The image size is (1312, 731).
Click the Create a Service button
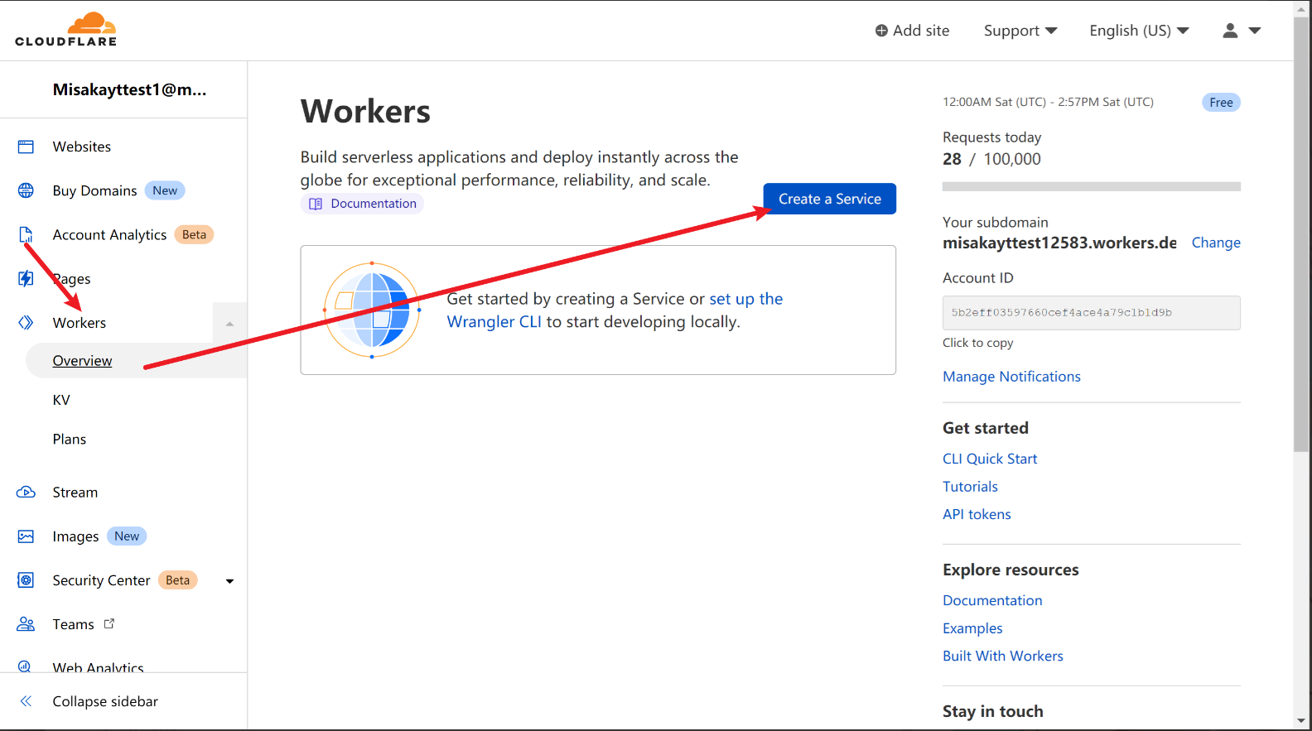point(829,199)
